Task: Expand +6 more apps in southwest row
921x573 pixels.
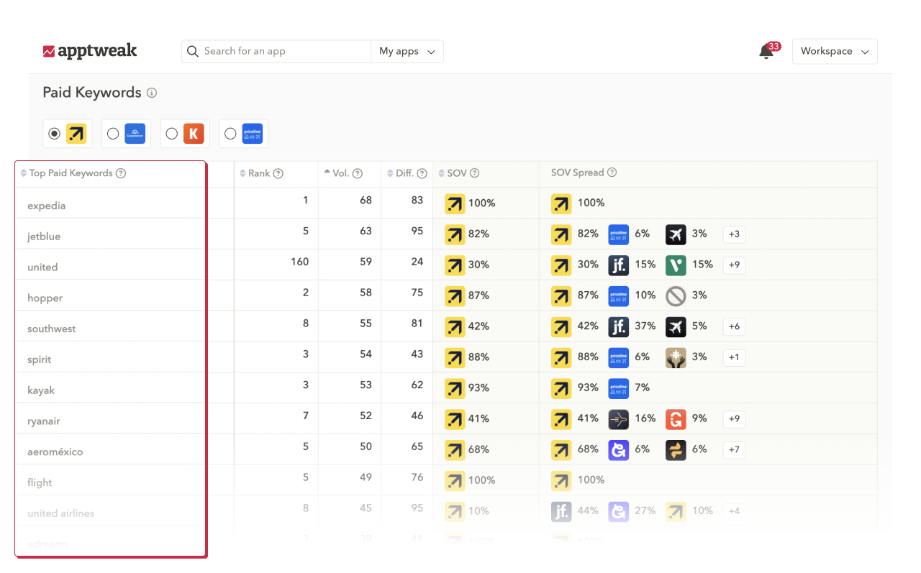Action: [734, 327]
